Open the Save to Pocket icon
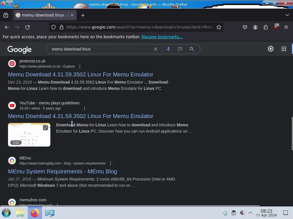Screen dimensions: 293x219 (x=245, y=27)
